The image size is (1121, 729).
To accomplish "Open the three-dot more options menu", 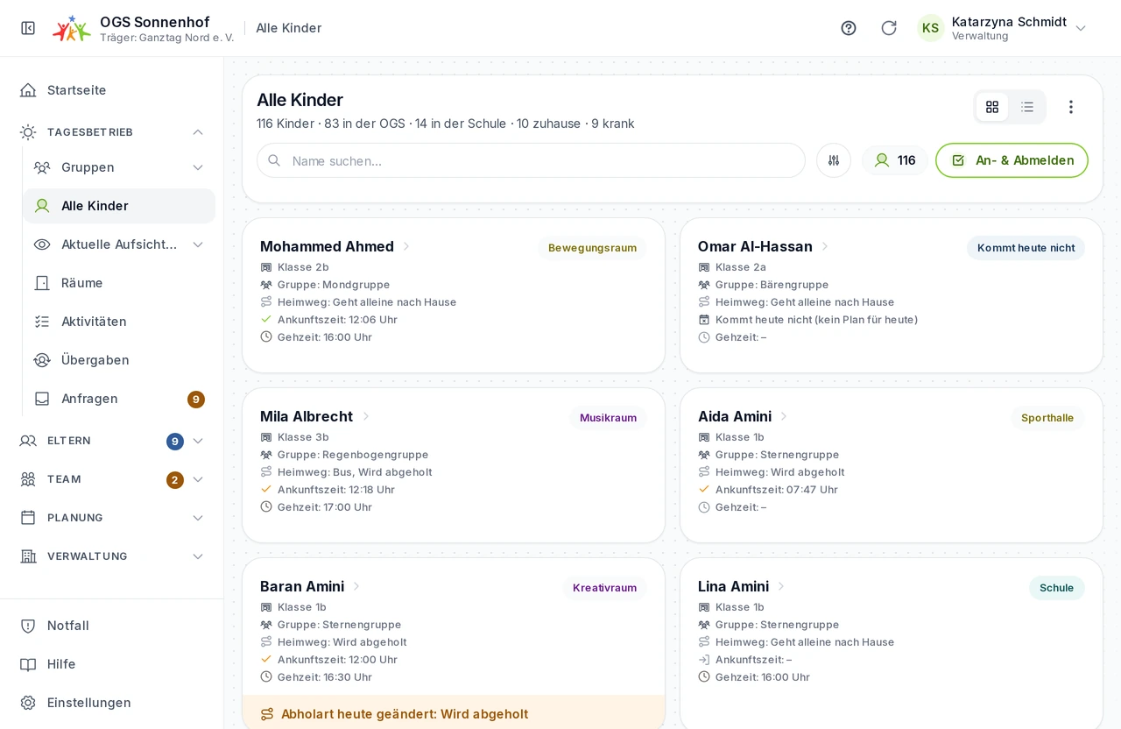I will pos(1071,107).
